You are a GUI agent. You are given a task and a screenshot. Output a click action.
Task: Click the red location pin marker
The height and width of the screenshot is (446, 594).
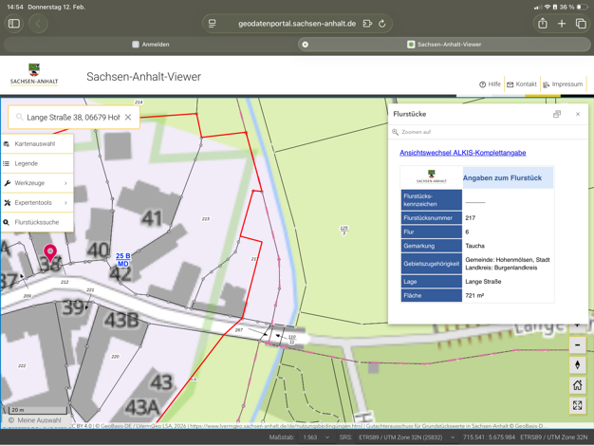pyautogui.click(x=50, y=252)
